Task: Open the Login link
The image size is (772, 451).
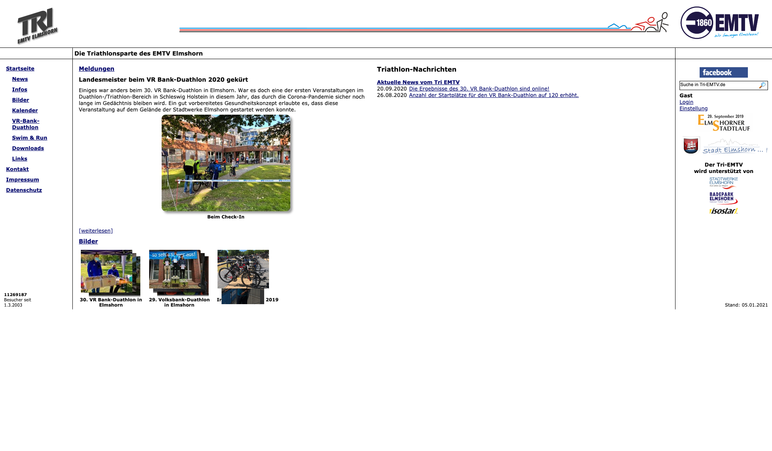Action: coord(686,102)
